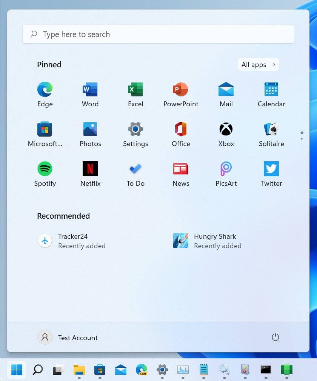Launch the Office app
Screen dimensions: 317x381
(x=181, y=134)
